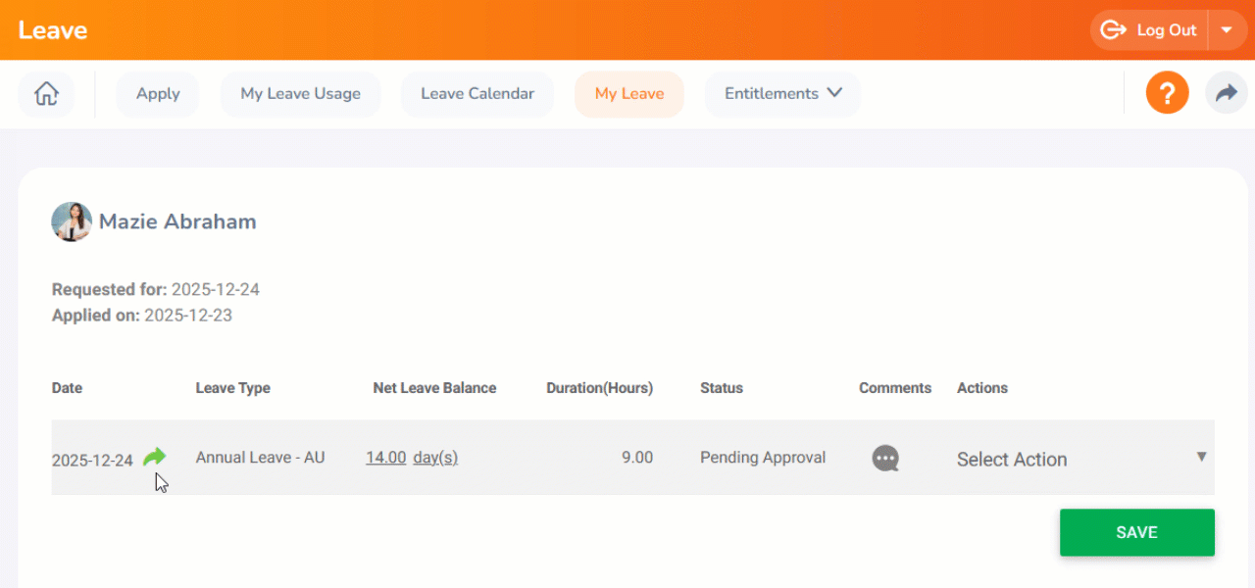Click the Pending Approval status text

763,458
